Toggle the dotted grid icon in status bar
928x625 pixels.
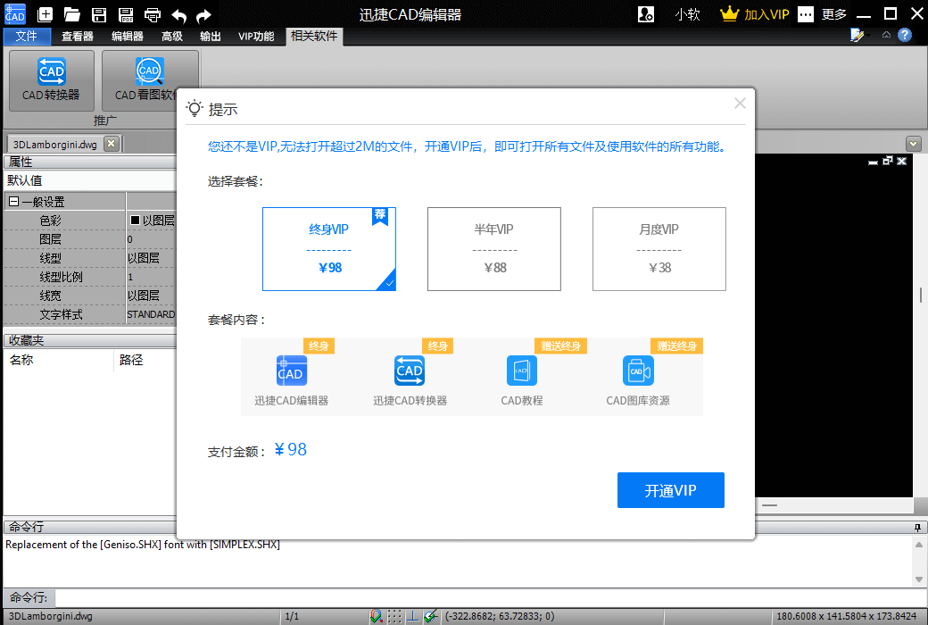tap(394, 617)
